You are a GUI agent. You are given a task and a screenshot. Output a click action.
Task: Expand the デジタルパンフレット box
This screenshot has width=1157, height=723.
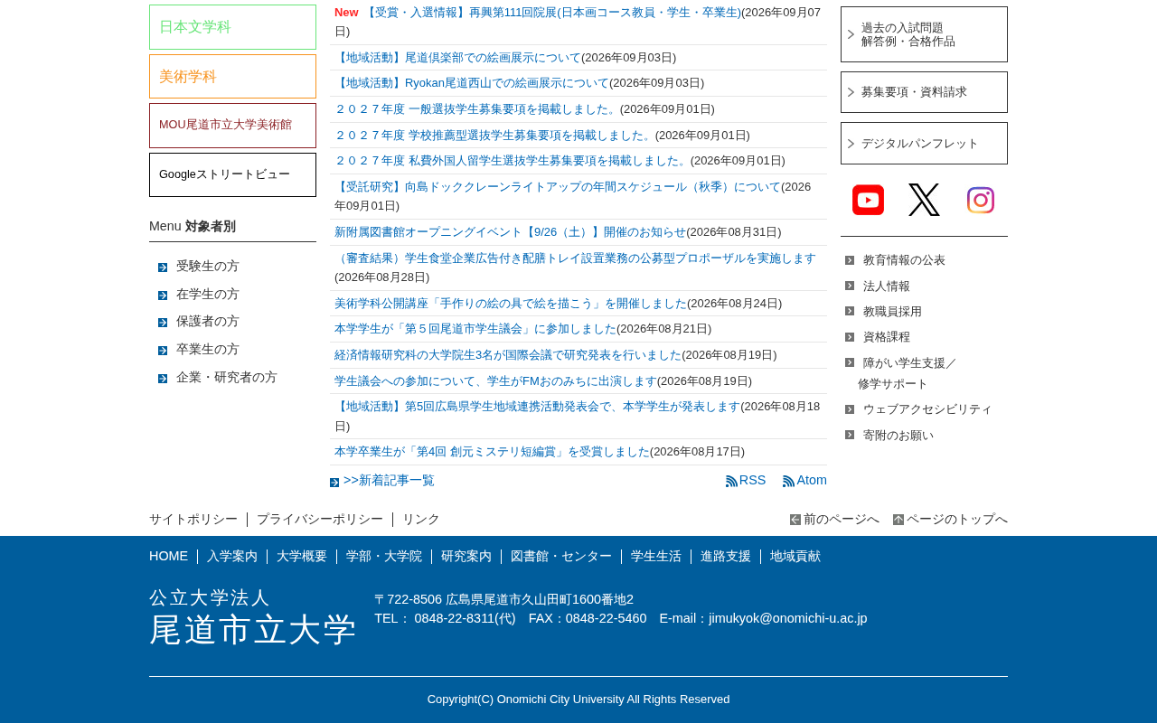click(x=924, y=144)
